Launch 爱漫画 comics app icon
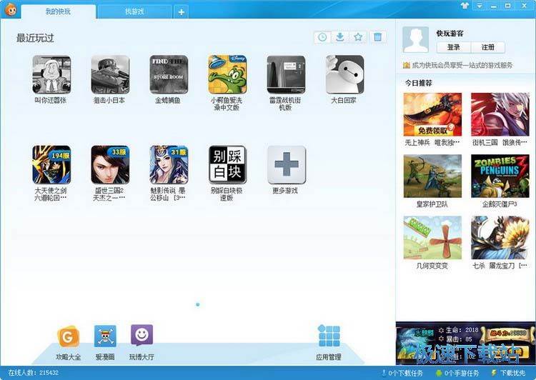536x380 pixels. [x=105, y=336]
